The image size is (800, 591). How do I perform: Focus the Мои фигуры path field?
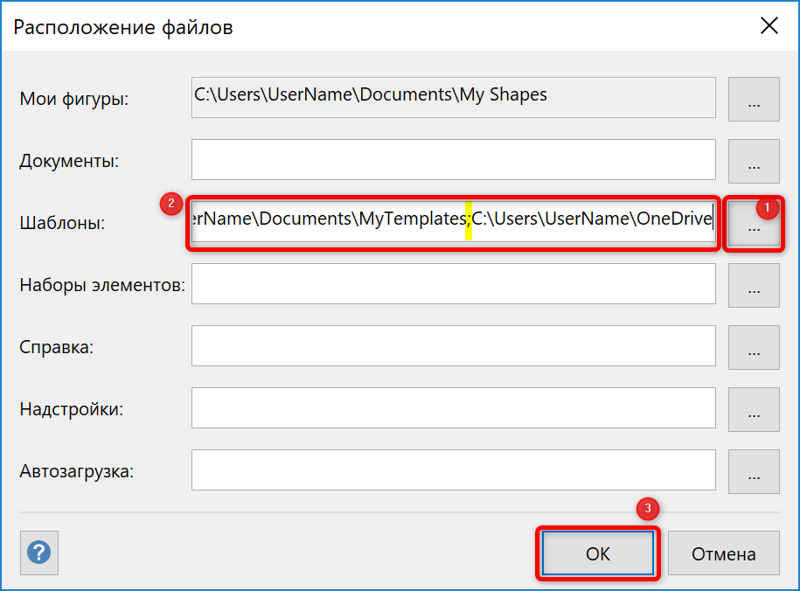454,97
